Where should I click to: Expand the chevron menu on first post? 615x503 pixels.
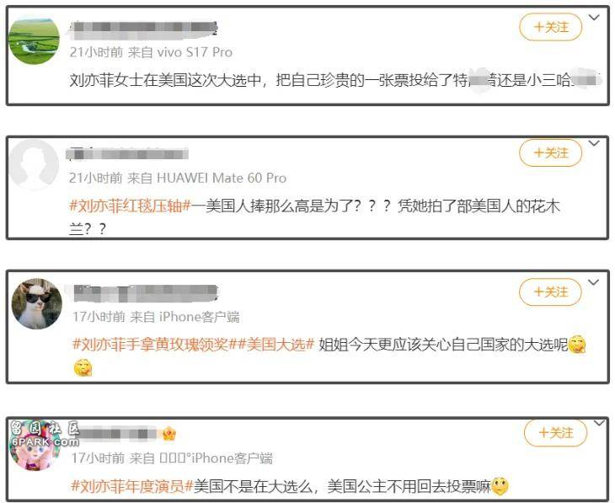(594, 17)
